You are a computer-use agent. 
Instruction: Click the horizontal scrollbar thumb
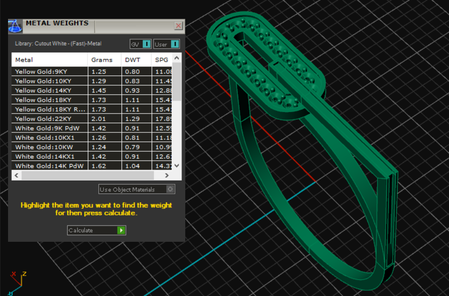[x=87, y=175]
